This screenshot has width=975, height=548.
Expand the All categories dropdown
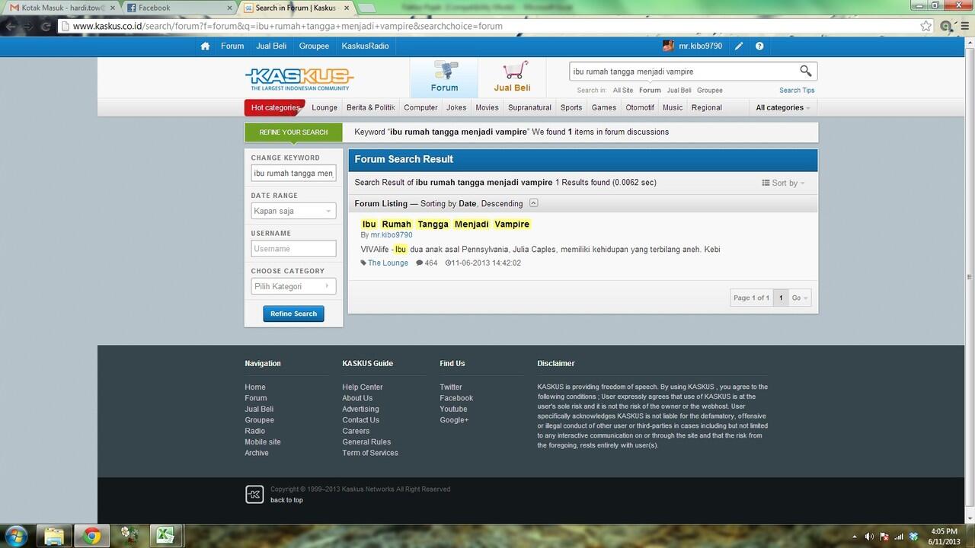pos(783,108)
